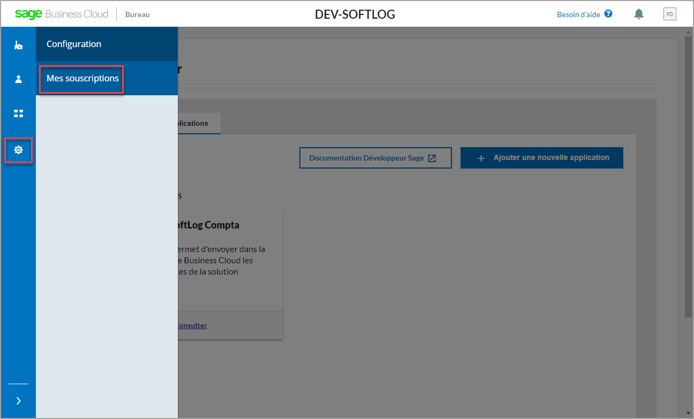Open Documentation Développeur Sage button
The height and width of the screenshot is (419, 694).
375,158
